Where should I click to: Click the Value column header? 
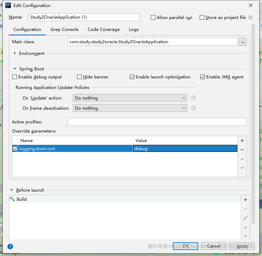point(185,141)
